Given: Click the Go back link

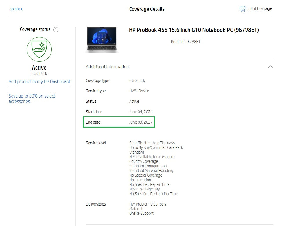Looking at the screenshot, I should click(x=16, y=9).
